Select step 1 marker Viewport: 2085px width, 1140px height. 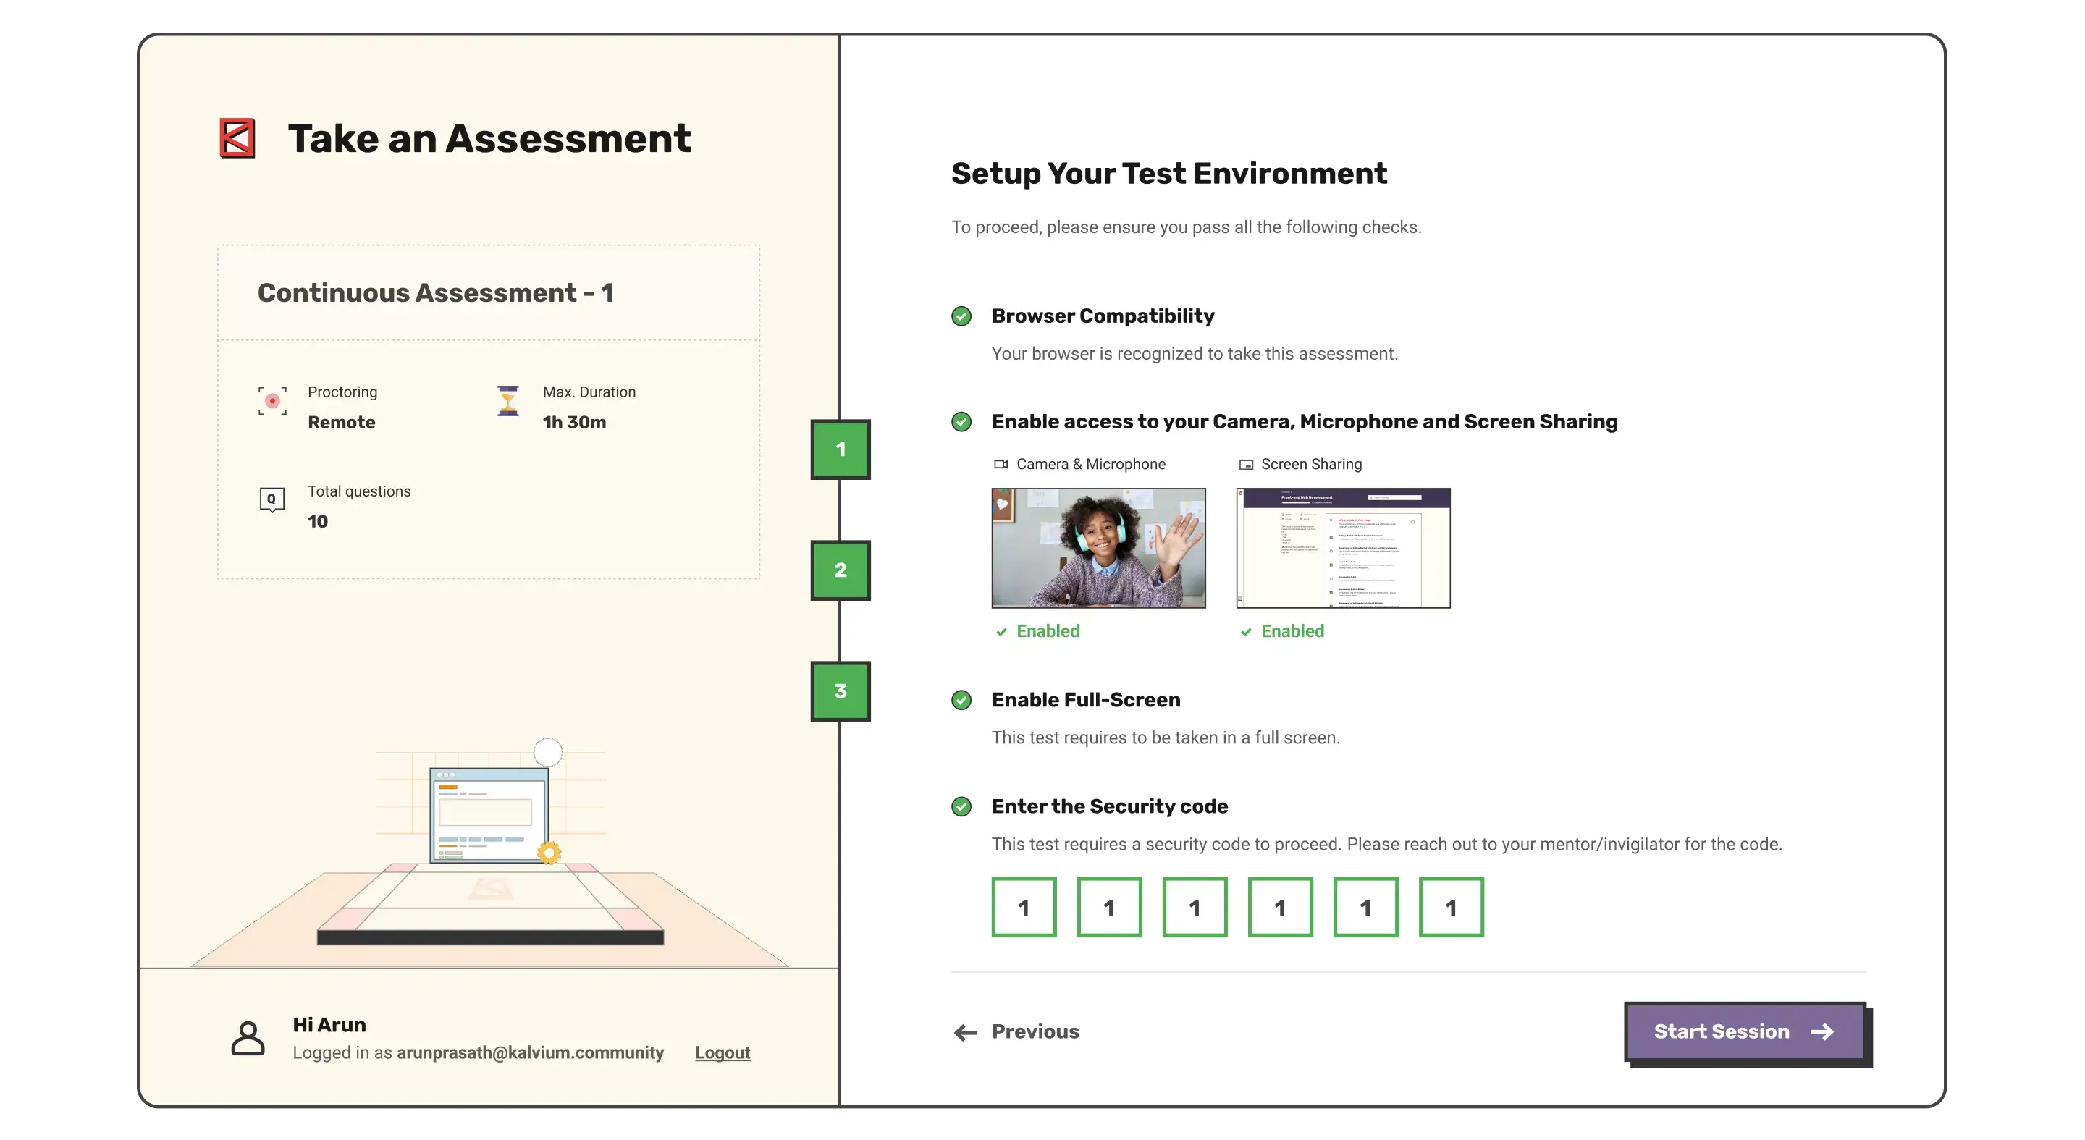click(840, 450)
